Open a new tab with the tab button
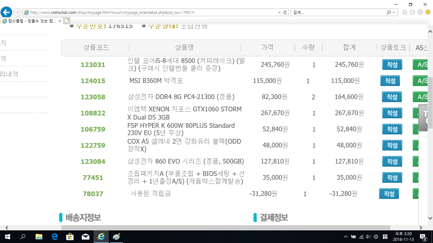The height and width of the screenshot is (243, 433). (x=67, y=21)
